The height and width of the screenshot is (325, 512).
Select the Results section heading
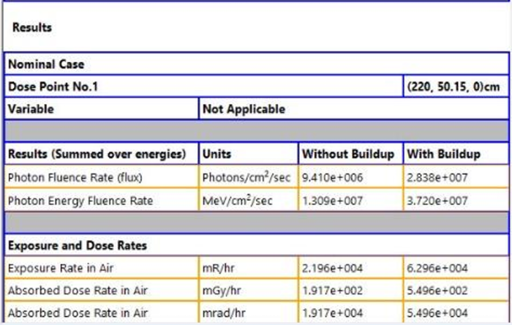tap(32, 27)
